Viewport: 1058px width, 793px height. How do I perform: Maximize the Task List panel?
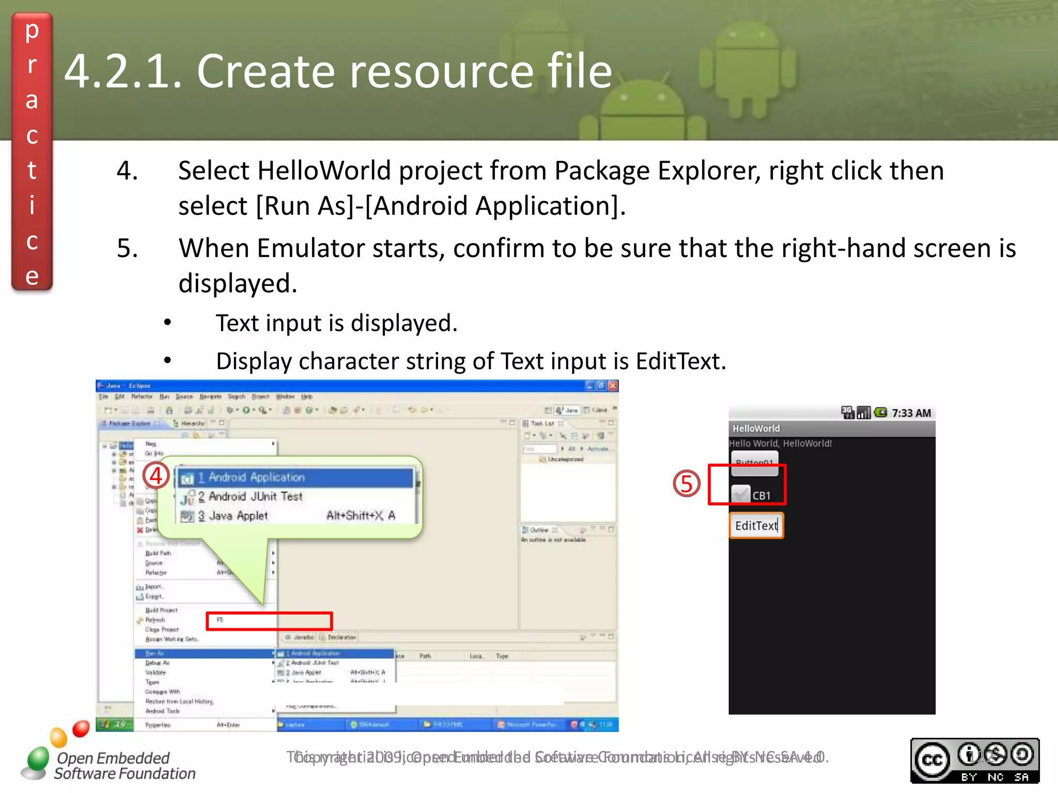tap(611, 423)
